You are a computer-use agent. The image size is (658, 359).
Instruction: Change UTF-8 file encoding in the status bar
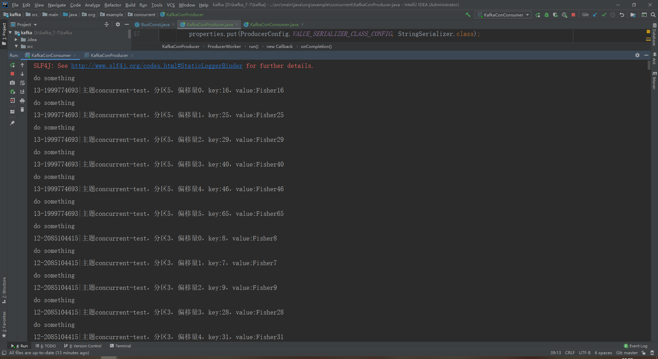coord(585,353)
